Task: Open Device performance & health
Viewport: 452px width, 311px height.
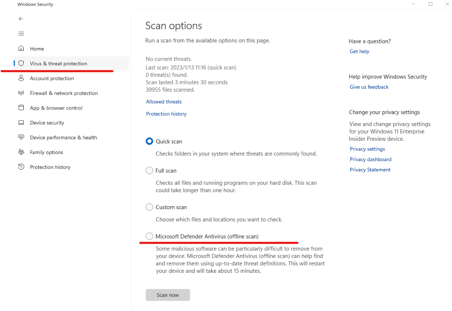Action: click(x=71, y=137)
